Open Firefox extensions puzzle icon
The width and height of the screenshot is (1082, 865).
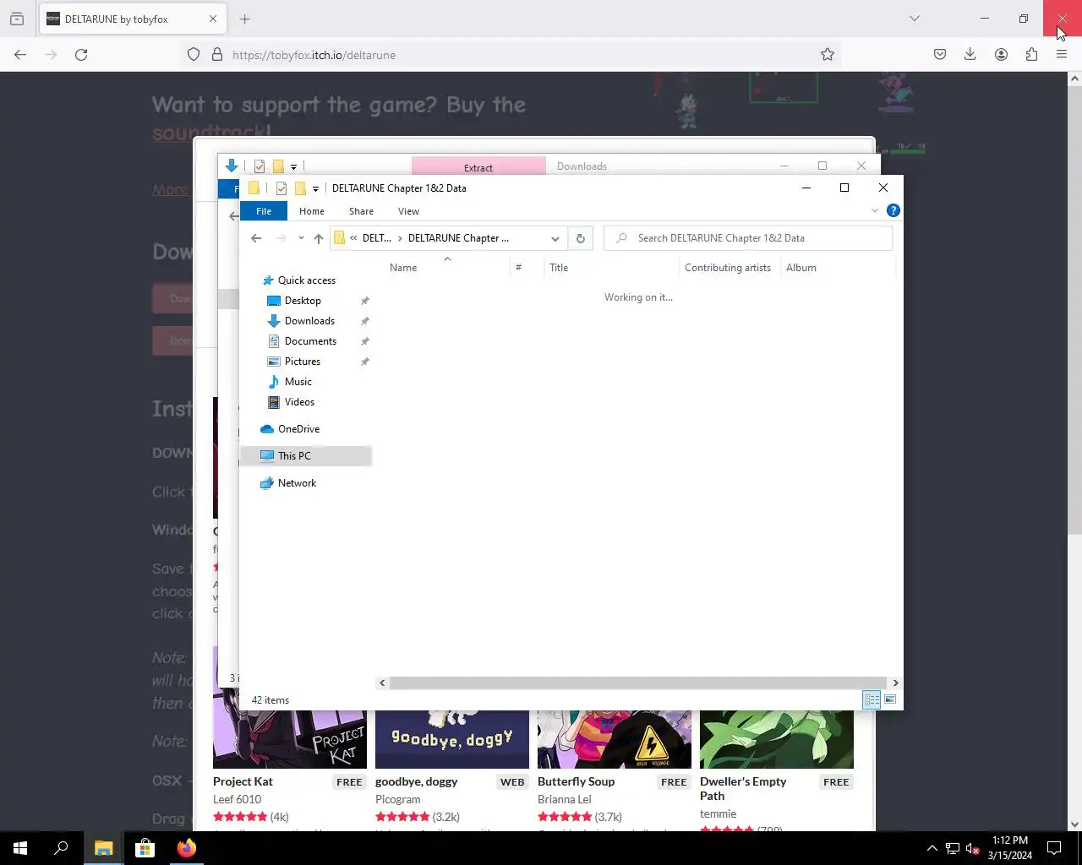tap(1031, 55)
